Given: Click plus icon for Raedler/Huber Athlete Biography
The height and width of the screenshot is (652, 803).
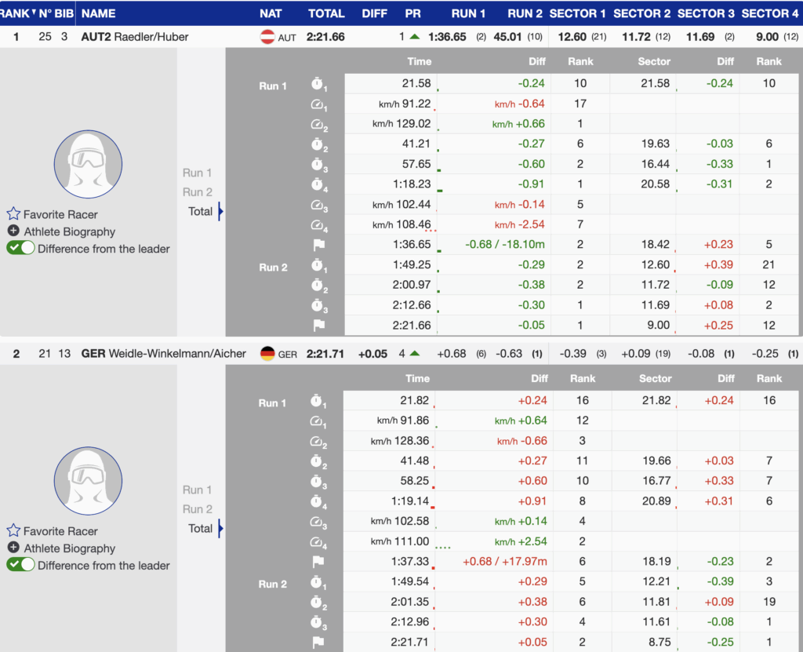Looking at the screenshot, I should point(13,231).
